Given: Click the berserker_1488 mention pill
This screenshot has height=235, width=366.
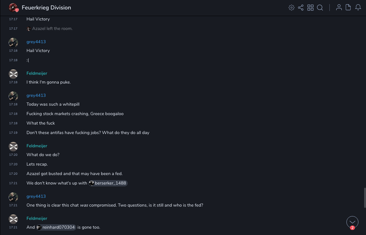Looking at the screenshot, I should pyautogui.click(x=108, y=183).
